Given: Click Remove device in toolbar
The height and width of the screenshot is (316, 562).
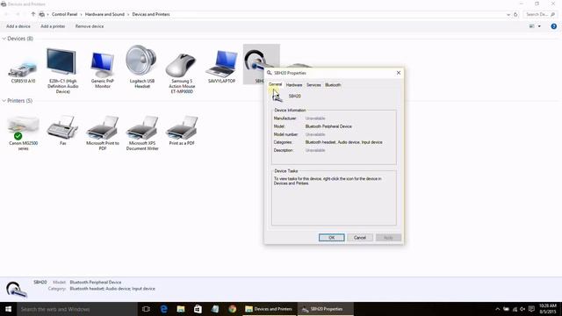Looking at the screenshot, I should click(x=90, y=26).
